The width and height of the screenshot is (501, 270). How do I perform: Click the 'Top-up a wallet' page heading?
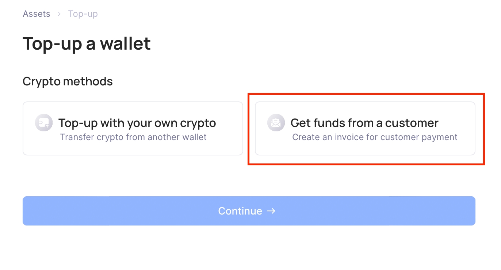[87, 43]
